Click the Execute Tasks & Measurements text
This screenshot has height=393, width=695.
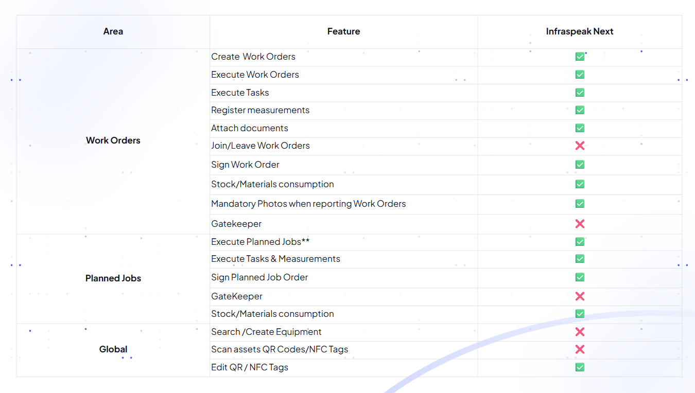tap(275, 259)
